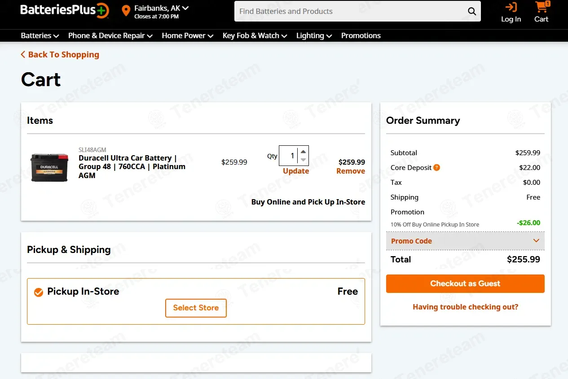Click the SLI48AGM product code
The image size is (568, 379).
click(92, 150)
